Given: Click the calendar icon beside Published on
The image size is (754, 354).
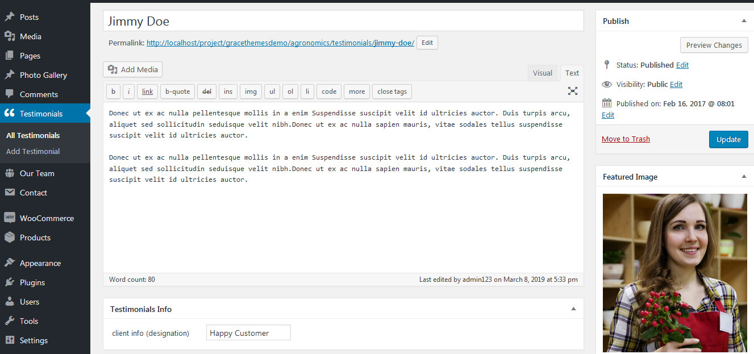Looking at the screenshot, I should click(607, 103).
